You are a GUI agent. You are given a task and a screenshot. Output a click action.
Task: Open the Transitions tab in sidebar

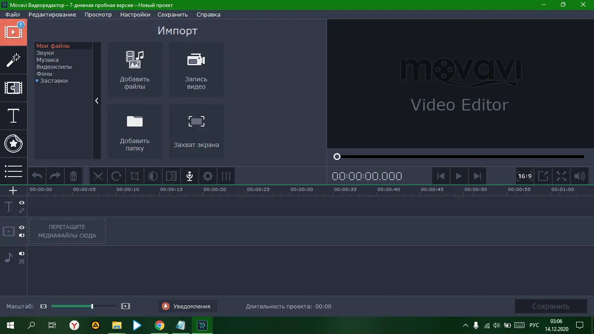[x=13, y=88]
